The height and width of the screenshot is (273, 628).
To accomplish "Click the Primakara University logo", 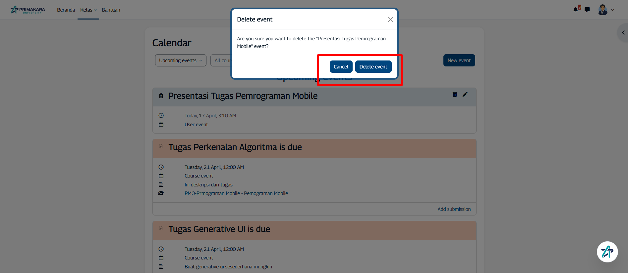I will pyautogui.click(x=28, y=10).
